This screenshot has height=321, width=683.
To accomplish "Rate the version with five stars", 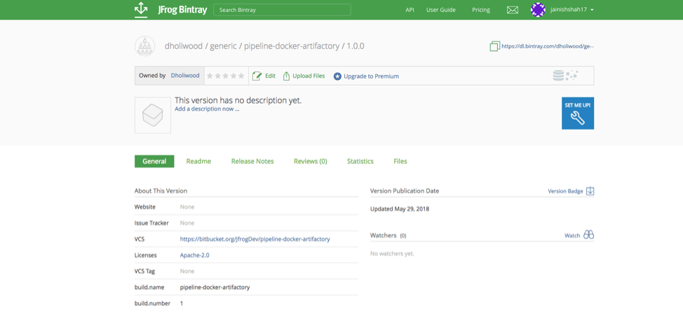I will tap(242, 76).
